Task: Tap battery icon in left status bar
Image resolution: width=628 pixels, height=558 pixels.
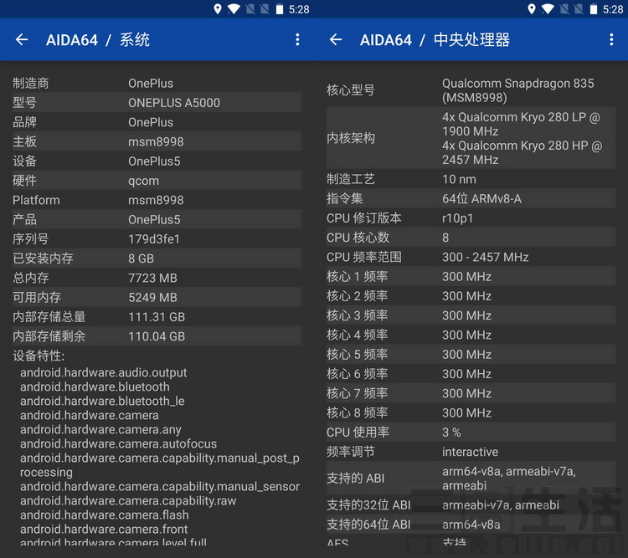Action: pos(280,9)
